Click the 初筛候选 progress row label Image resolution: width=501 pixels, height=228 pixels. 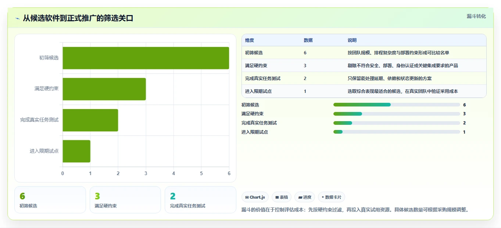click(x=250, y=105)
